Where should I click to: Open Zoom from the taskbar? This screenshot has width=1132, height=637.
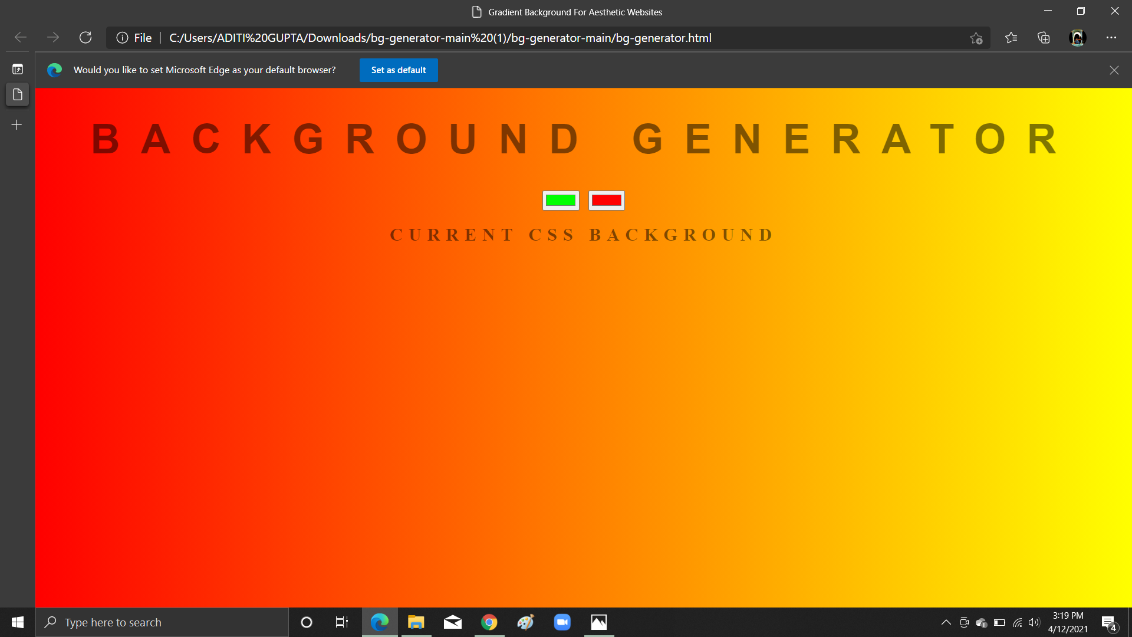pos(562,622)
